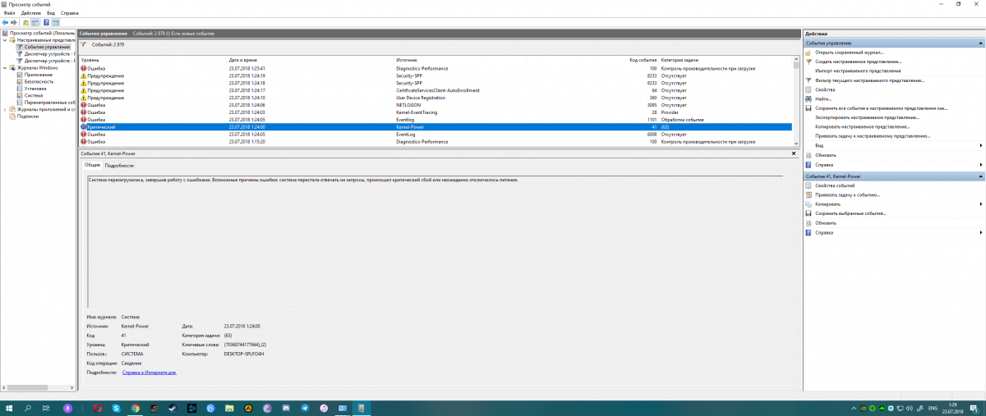
Task: Click the critical level icon of Kernel-Power row
Action: pyautogui.click(x=84, y=127)
